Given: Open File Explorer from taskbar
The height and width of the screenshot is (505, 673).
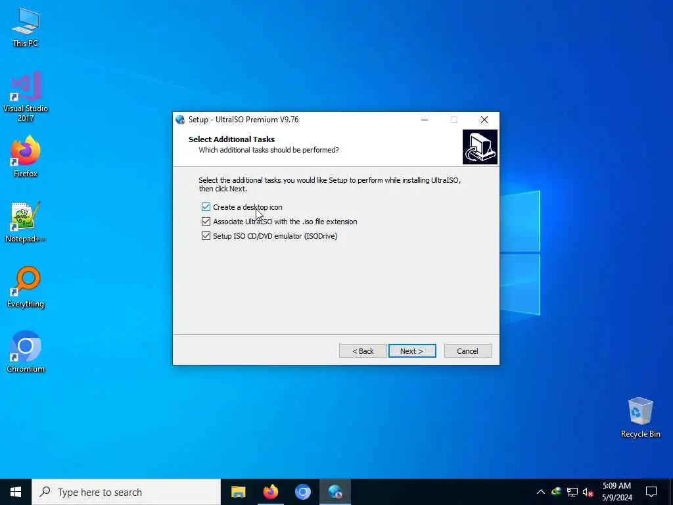Looking at the screenshot, I should point(238,492).
